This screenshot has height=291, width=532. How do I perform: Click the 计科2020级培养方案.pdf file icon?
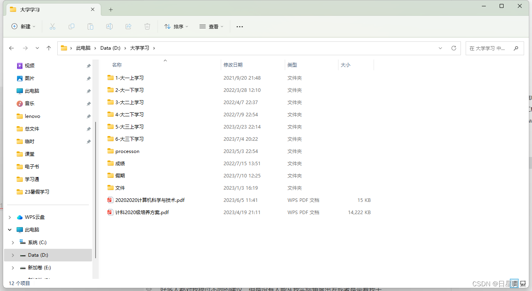coord(110,212)
